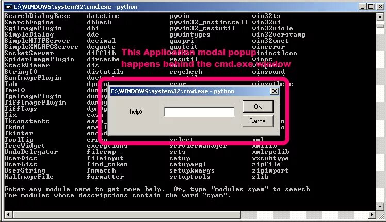Click the 'SearchDialogBase' module name
Viewport: 386px width, 222px height.
click(37, 16)
